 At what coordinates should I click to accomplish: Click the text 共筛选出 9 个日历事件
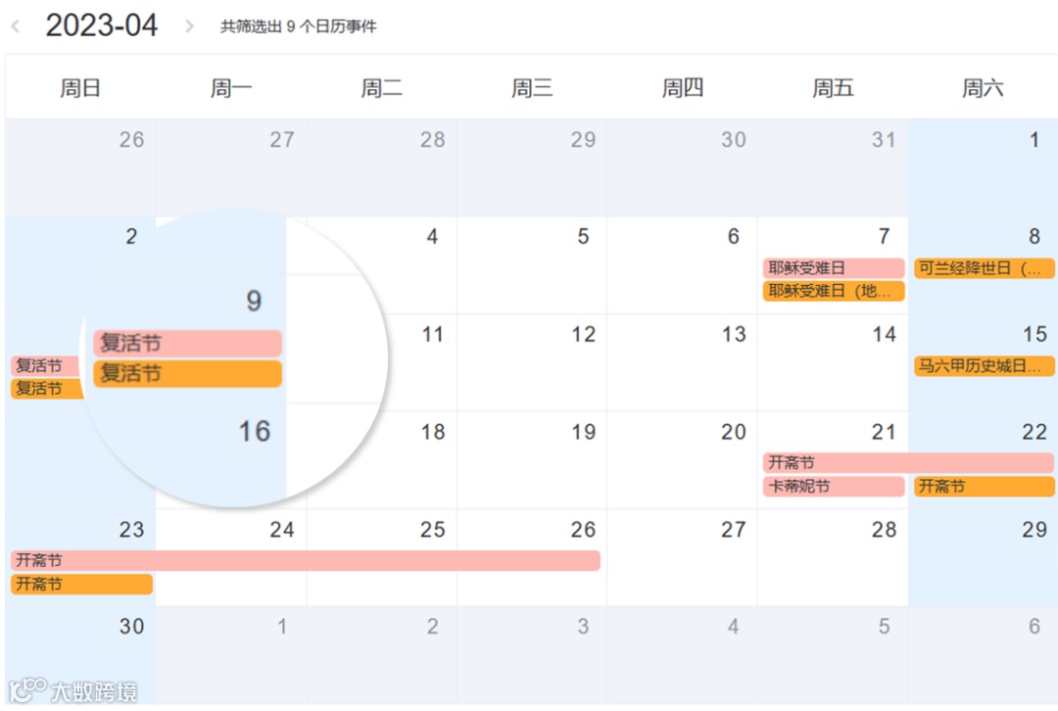298,26
